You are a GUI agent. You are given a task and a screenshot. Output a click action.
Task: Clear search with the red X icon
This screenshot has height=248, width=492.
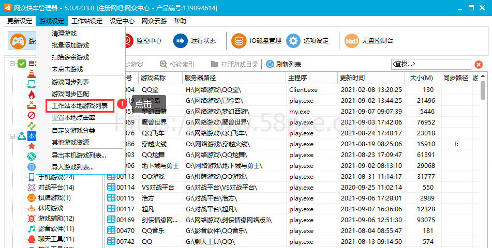tap(479, 65)
